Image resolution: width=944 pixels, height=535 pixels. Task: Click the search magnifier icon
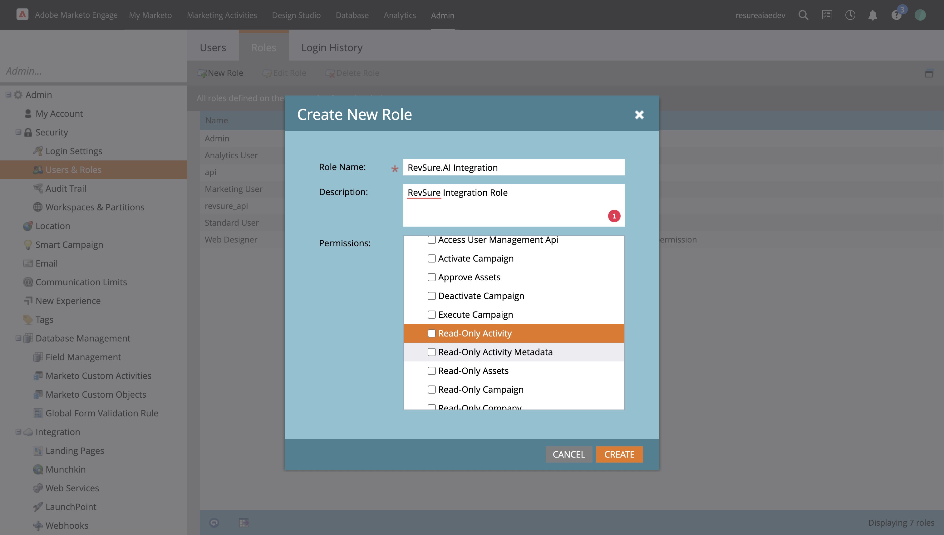pos(803,15)
